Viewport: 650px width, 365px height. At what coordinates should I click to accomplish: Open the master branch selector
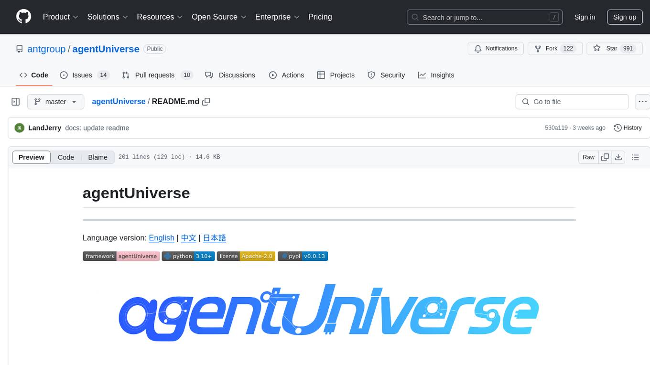[55, 102]
